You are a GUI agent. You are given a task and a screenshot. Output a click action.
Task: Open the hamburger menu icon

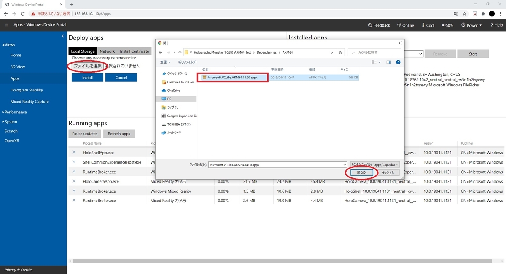6,25
